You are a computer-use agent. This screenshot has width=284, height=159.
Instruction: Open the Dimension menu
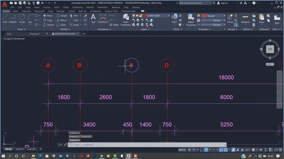coord(78,7)
